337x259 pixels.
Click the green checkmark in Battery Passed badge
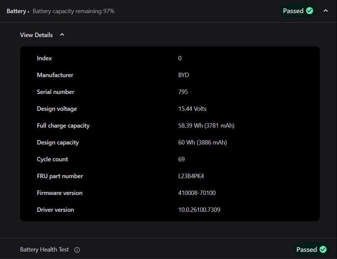tap(310, 11)
